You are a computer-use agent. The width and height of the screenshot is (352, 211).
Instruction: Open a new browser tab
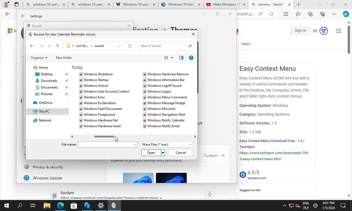point(298,4)
